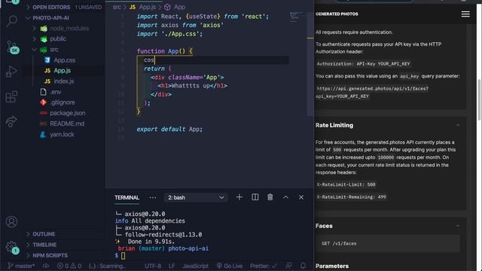Change UTF-8 file encoding
482x271 pixels.
[x=153, y=266]
